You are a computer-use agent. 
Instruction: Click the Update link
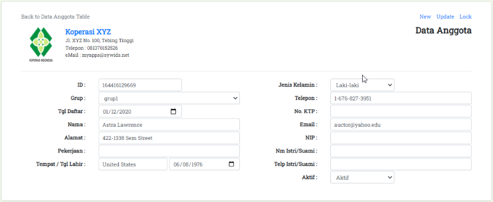click(445, 16)
